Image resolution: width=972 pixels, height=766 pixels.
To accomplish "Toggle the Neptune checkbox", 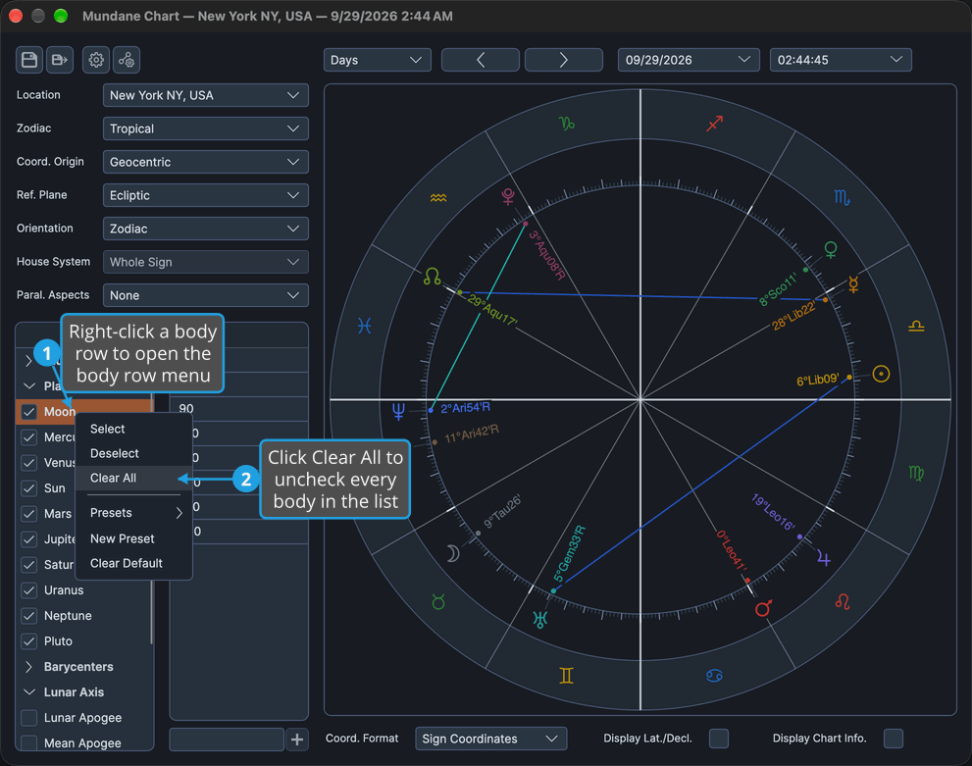I will [29, 615].
